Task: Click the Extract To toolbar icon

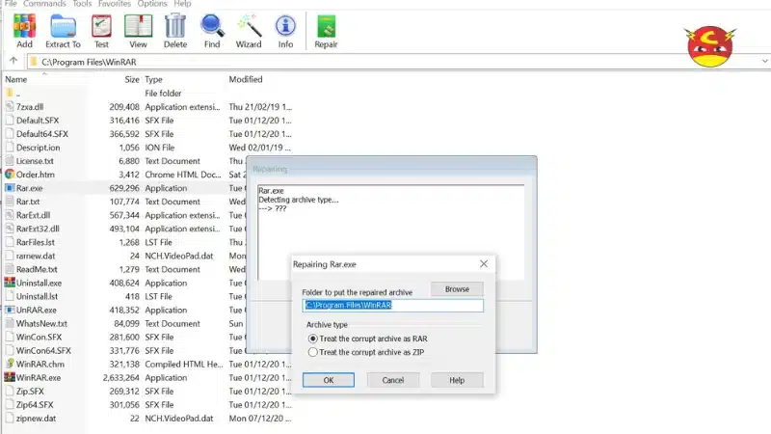Action: pyautogui.click(x=63, y=31)
